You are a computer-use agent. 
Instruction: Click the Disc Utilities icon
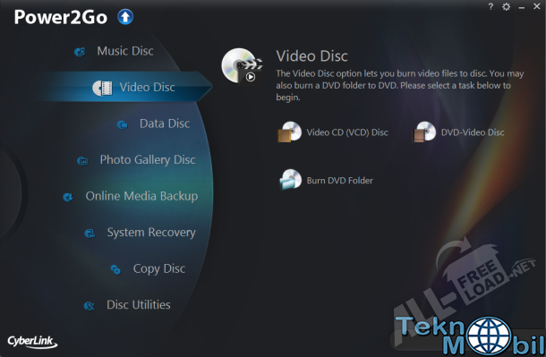coord(90,306)
